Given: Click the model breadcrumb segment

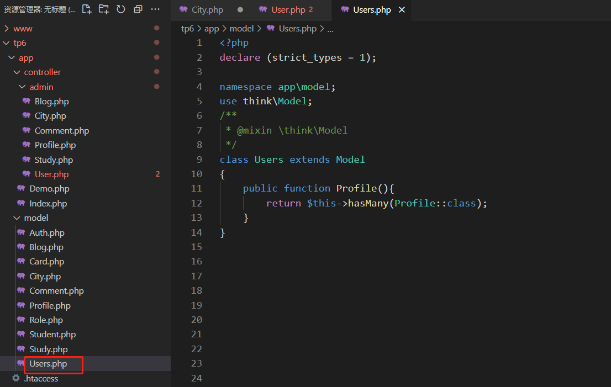Looking at the screenshot, I should point(241,28).
